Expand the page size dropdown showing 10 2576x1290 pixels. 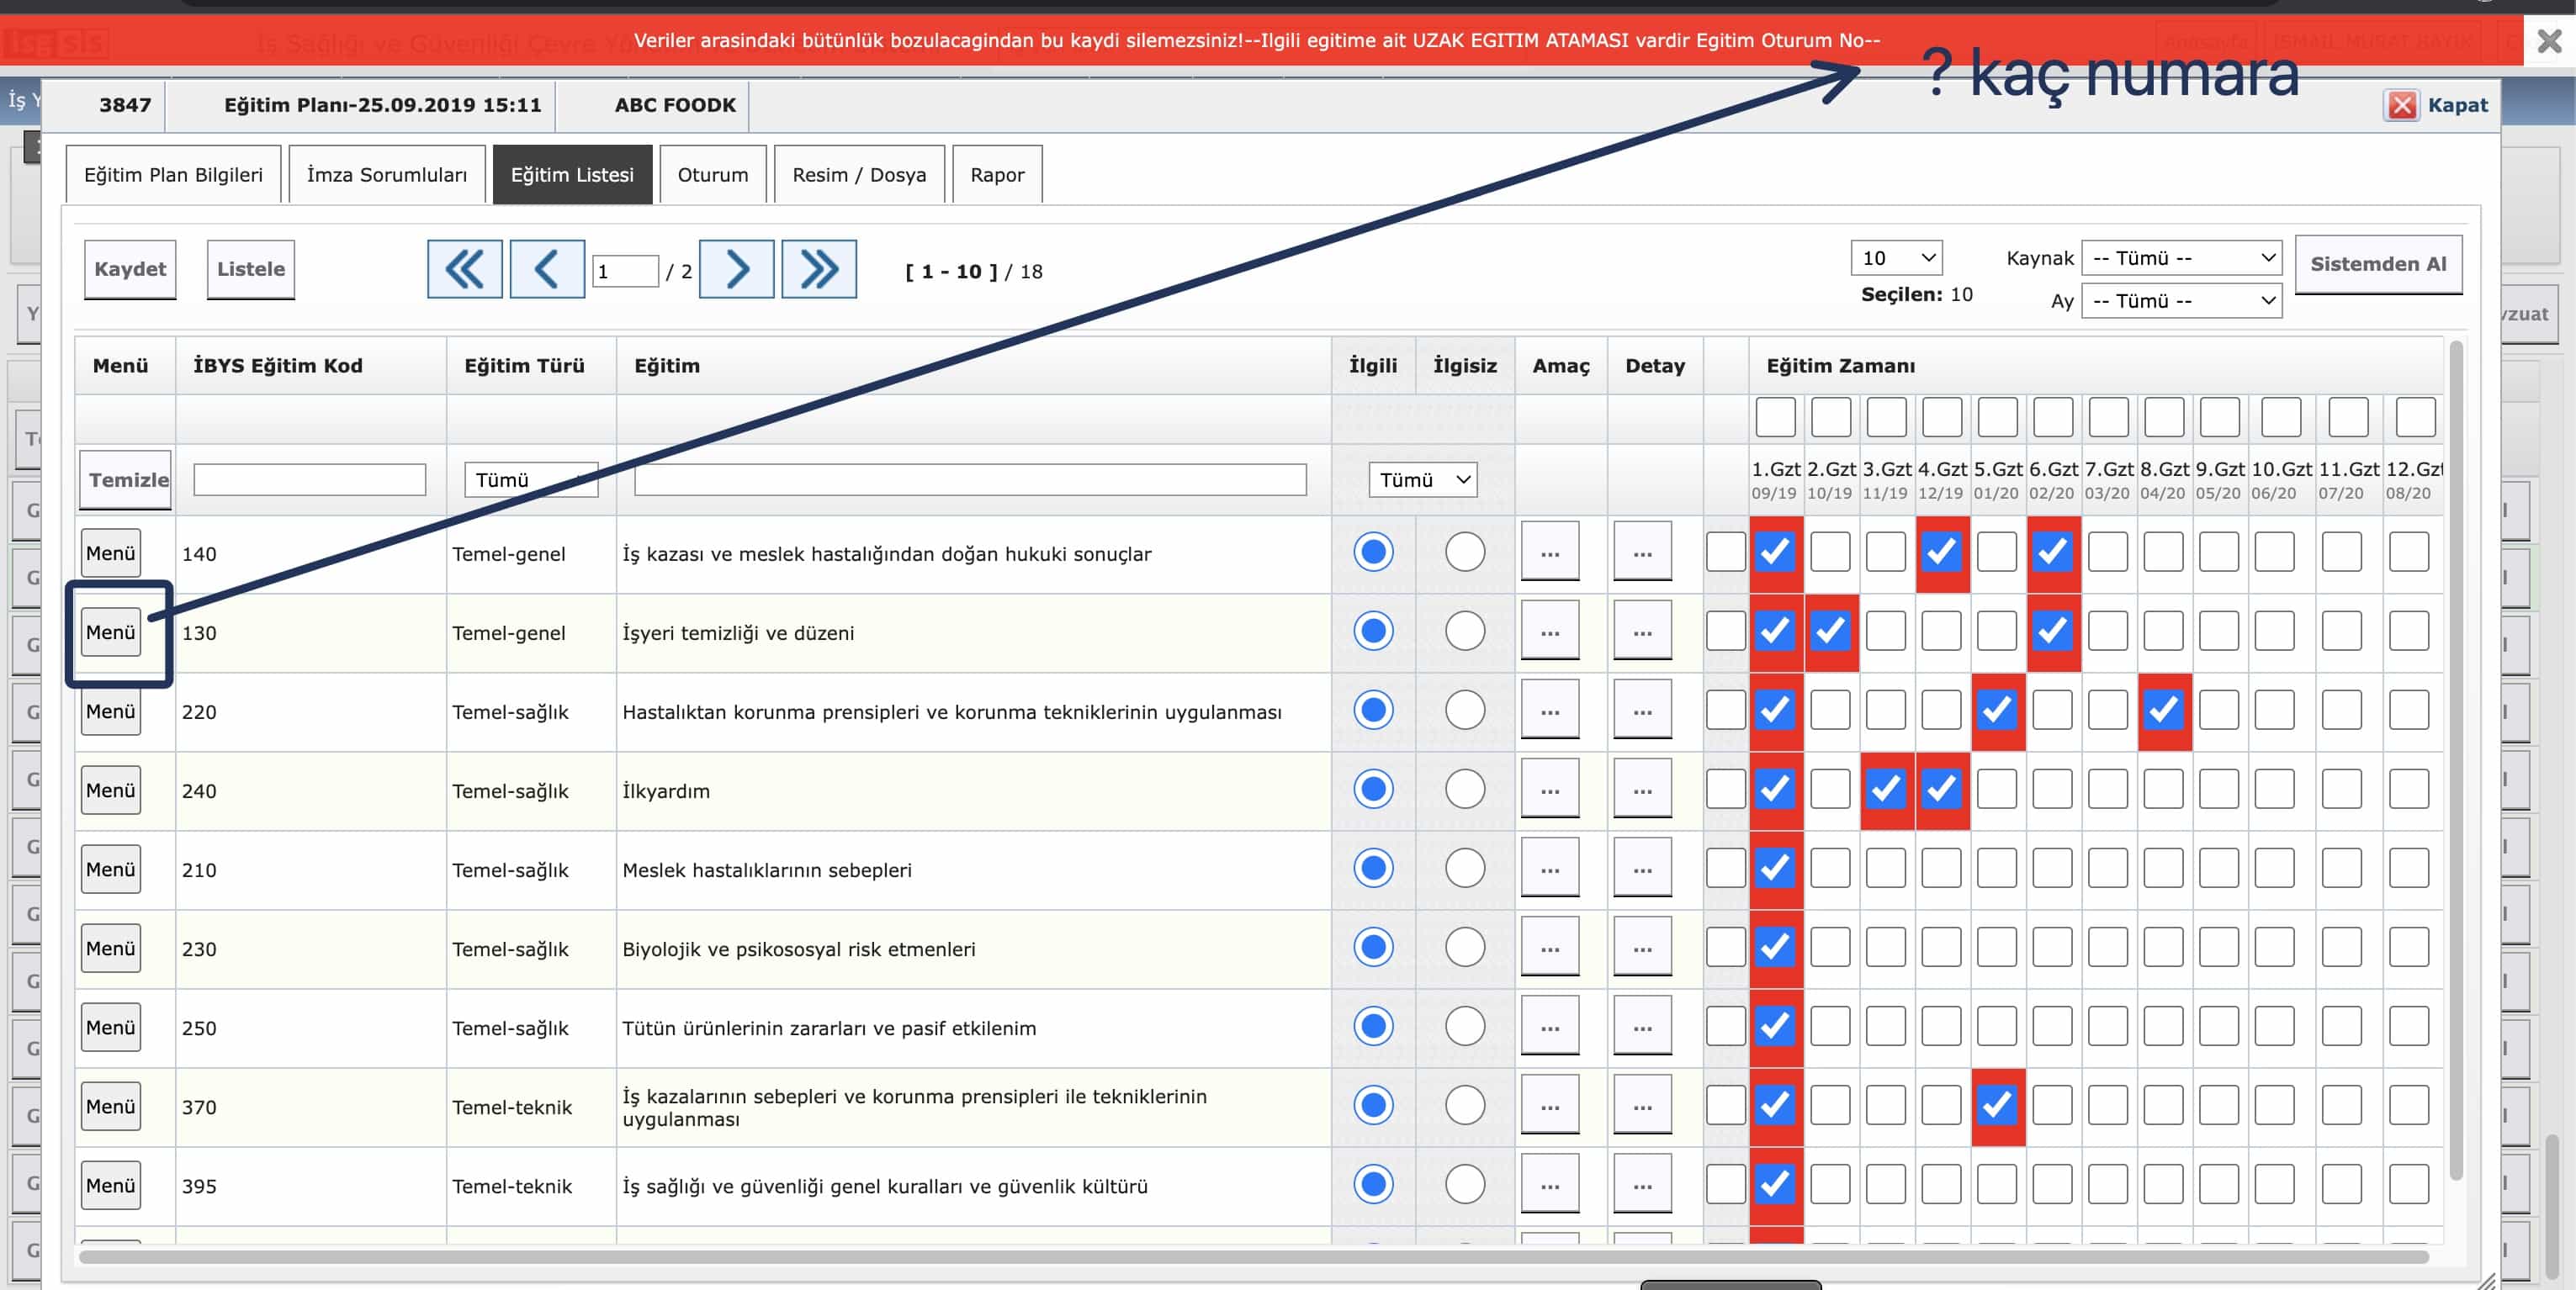[1896, 258]
